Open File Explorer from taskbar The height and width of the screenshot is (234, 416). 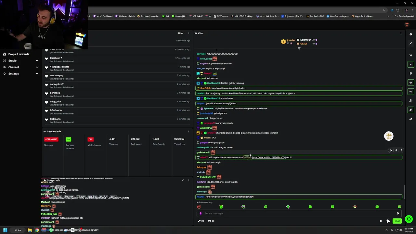[x=30, y=230]
